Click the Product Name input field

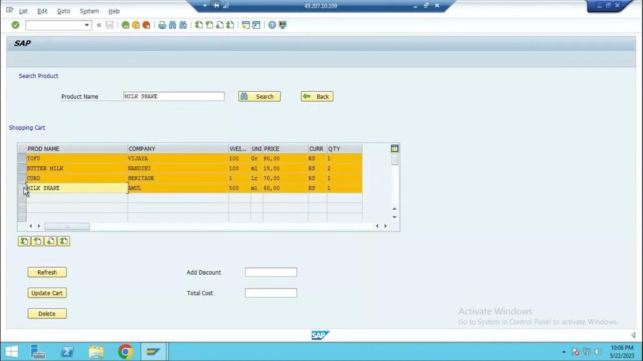(174, 96)
